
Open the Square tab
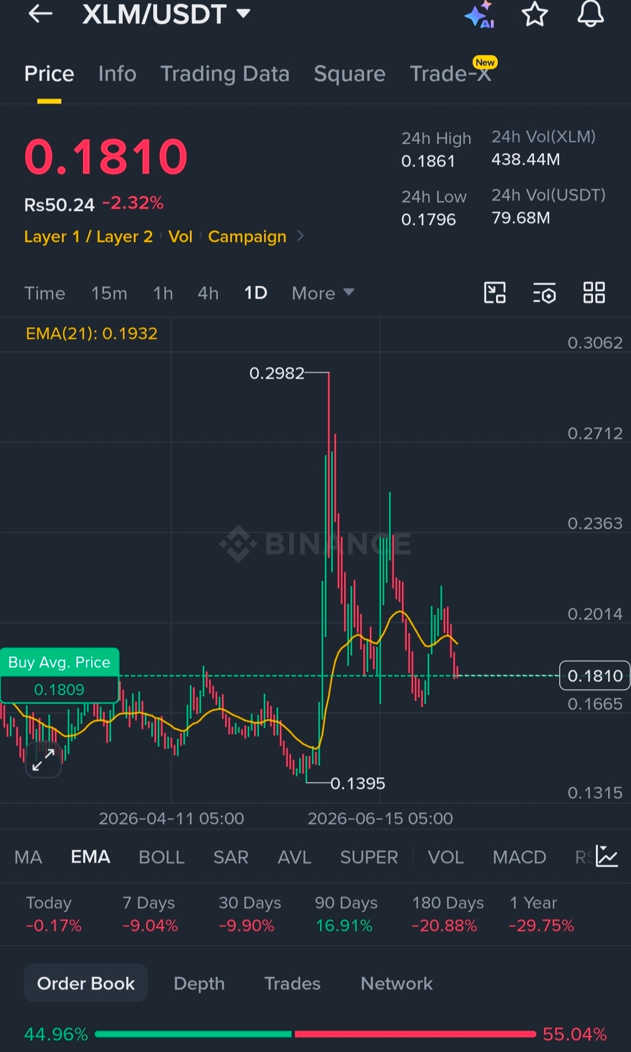tap(349, 74)
